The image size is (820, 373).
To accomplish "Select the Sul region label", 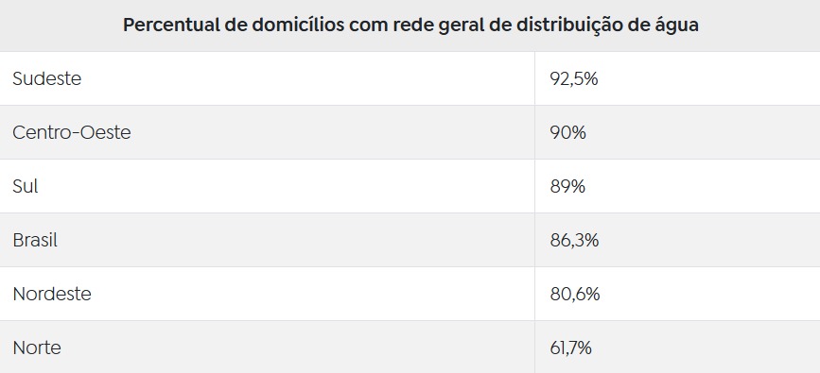I will click(26, 186).
